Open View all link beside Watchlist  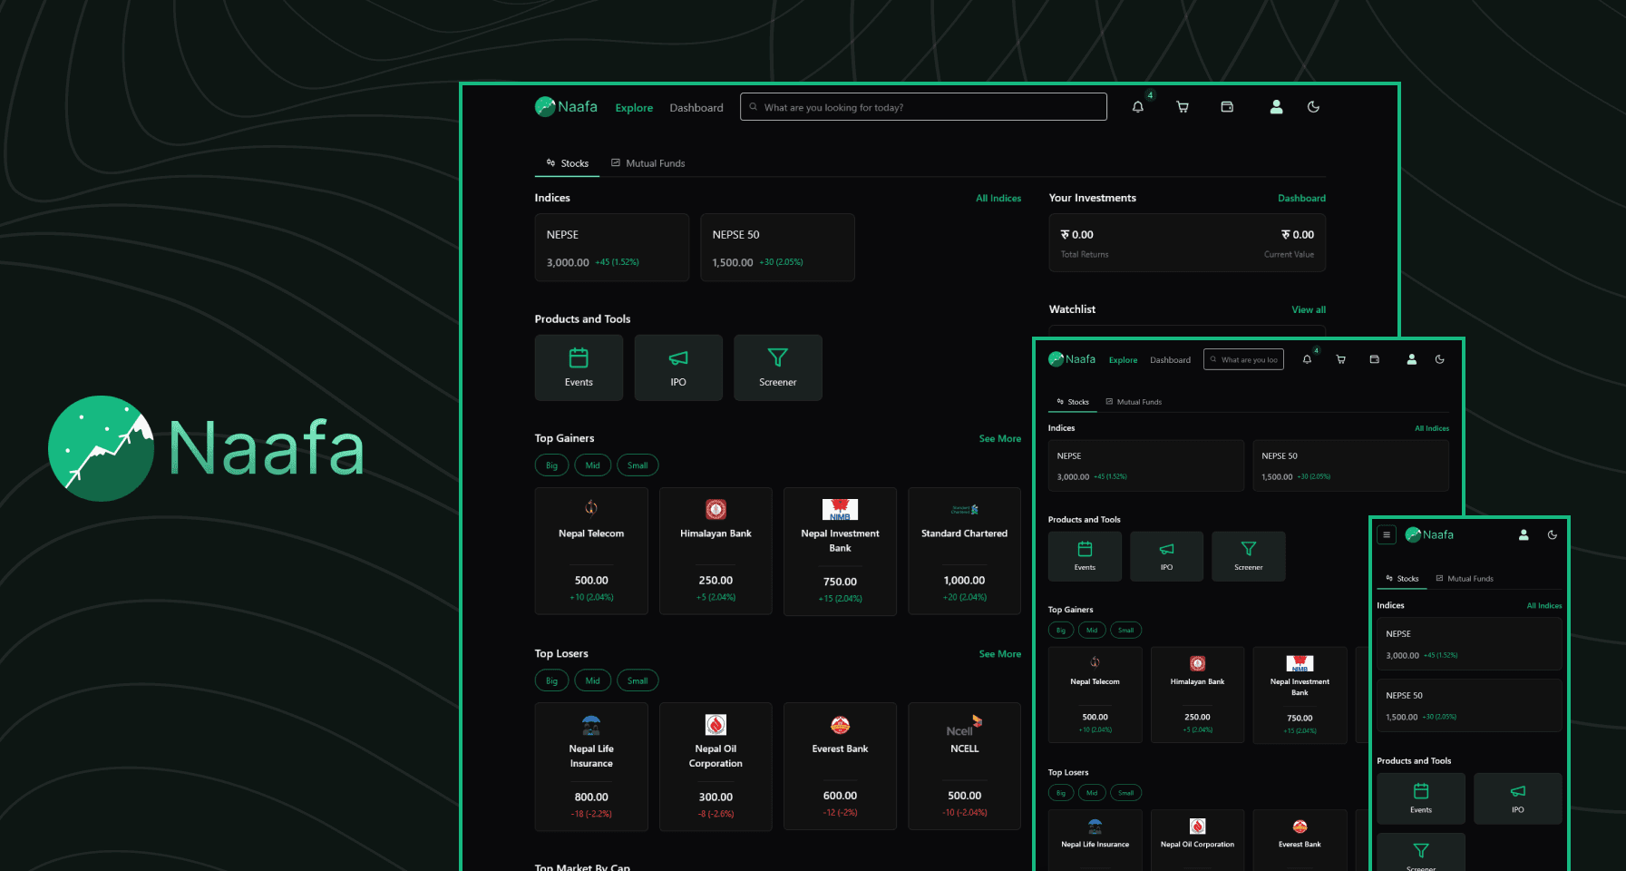click(x=1308, y=310)
